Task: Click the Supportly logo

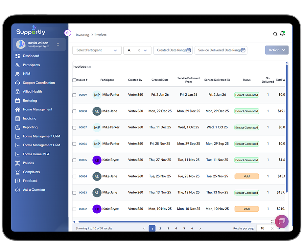Action: (31, 30)
